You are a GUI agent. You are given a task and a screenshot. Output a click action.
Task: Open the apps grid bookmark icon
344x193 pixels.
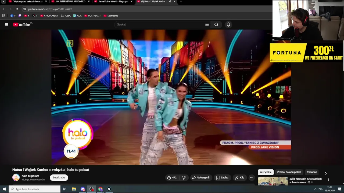coord(3,16)
